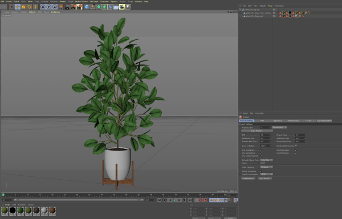Select the Move tool in top toolbar

click(18, 7)
